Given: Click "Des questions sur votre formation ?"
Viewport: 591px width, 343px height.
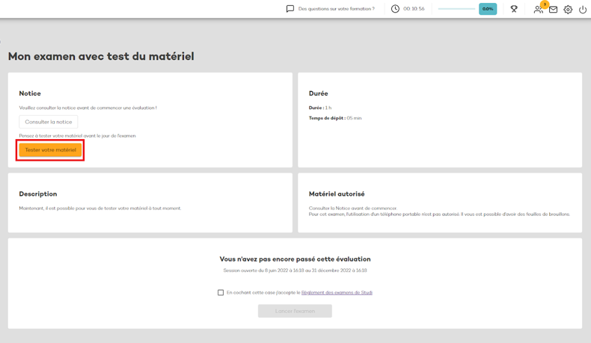Looking at the screenshot, I should (336, 9).
